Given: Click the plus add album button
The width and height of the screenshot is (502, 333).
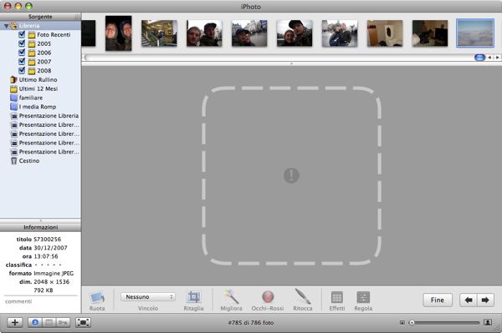Looking at the screenshot, I should click(15, 322).
